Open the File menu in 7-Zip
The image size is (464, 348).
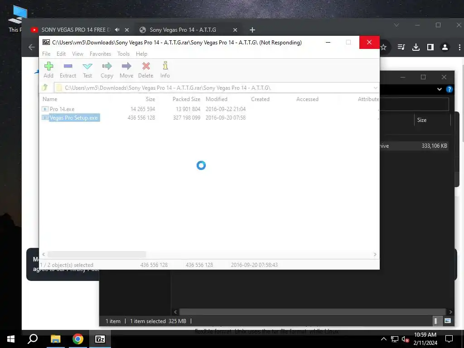[x=46, y=54]
